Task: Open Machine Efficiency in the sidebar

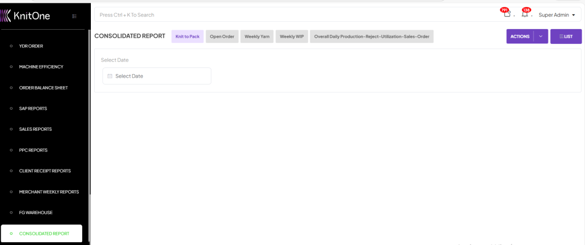Action: coord(41,67)
